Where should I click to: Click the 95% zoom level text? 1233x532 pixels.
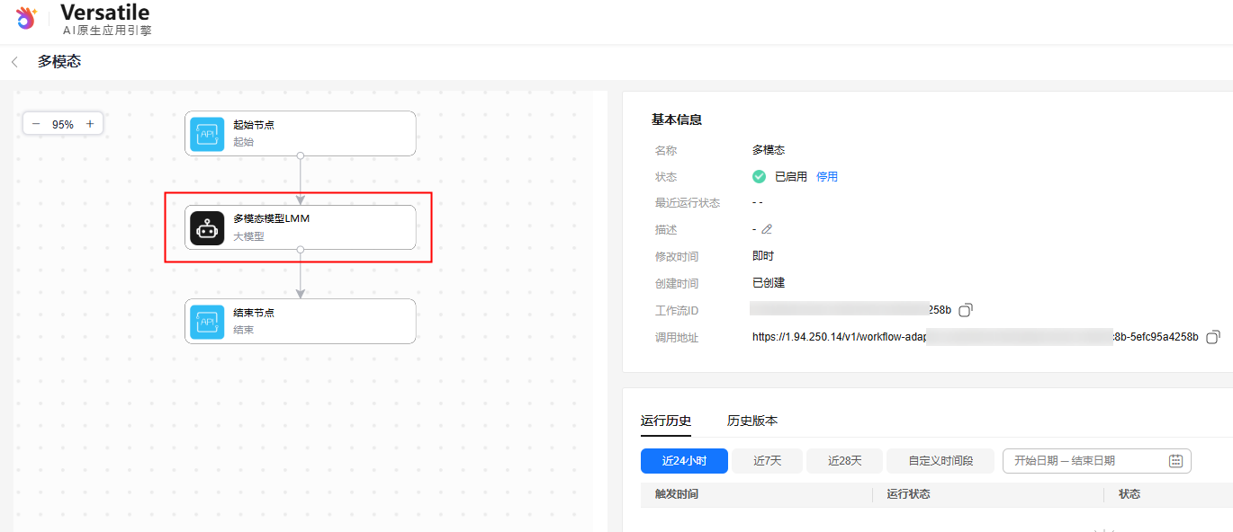(x=63, y=125)
